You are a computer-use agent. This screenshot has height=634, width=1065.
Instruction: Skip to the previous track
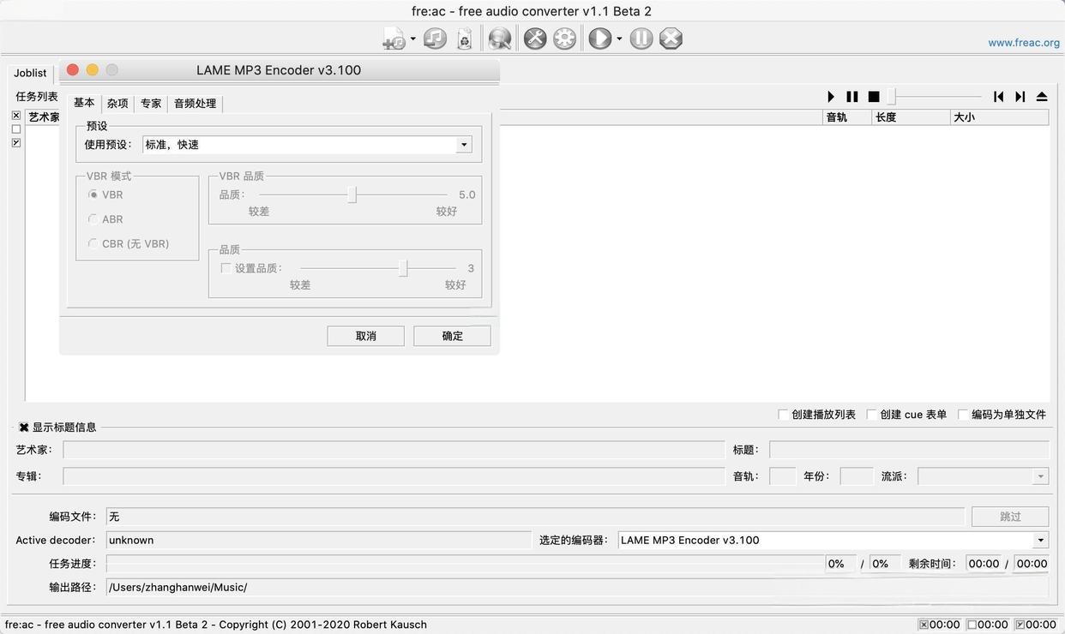[999, 97]
